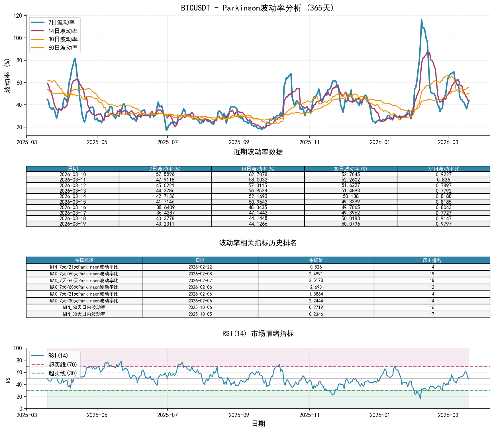Click the 日期 column header of the data table
Viewport: 494px width, 431px height.
tap(72, 169)
